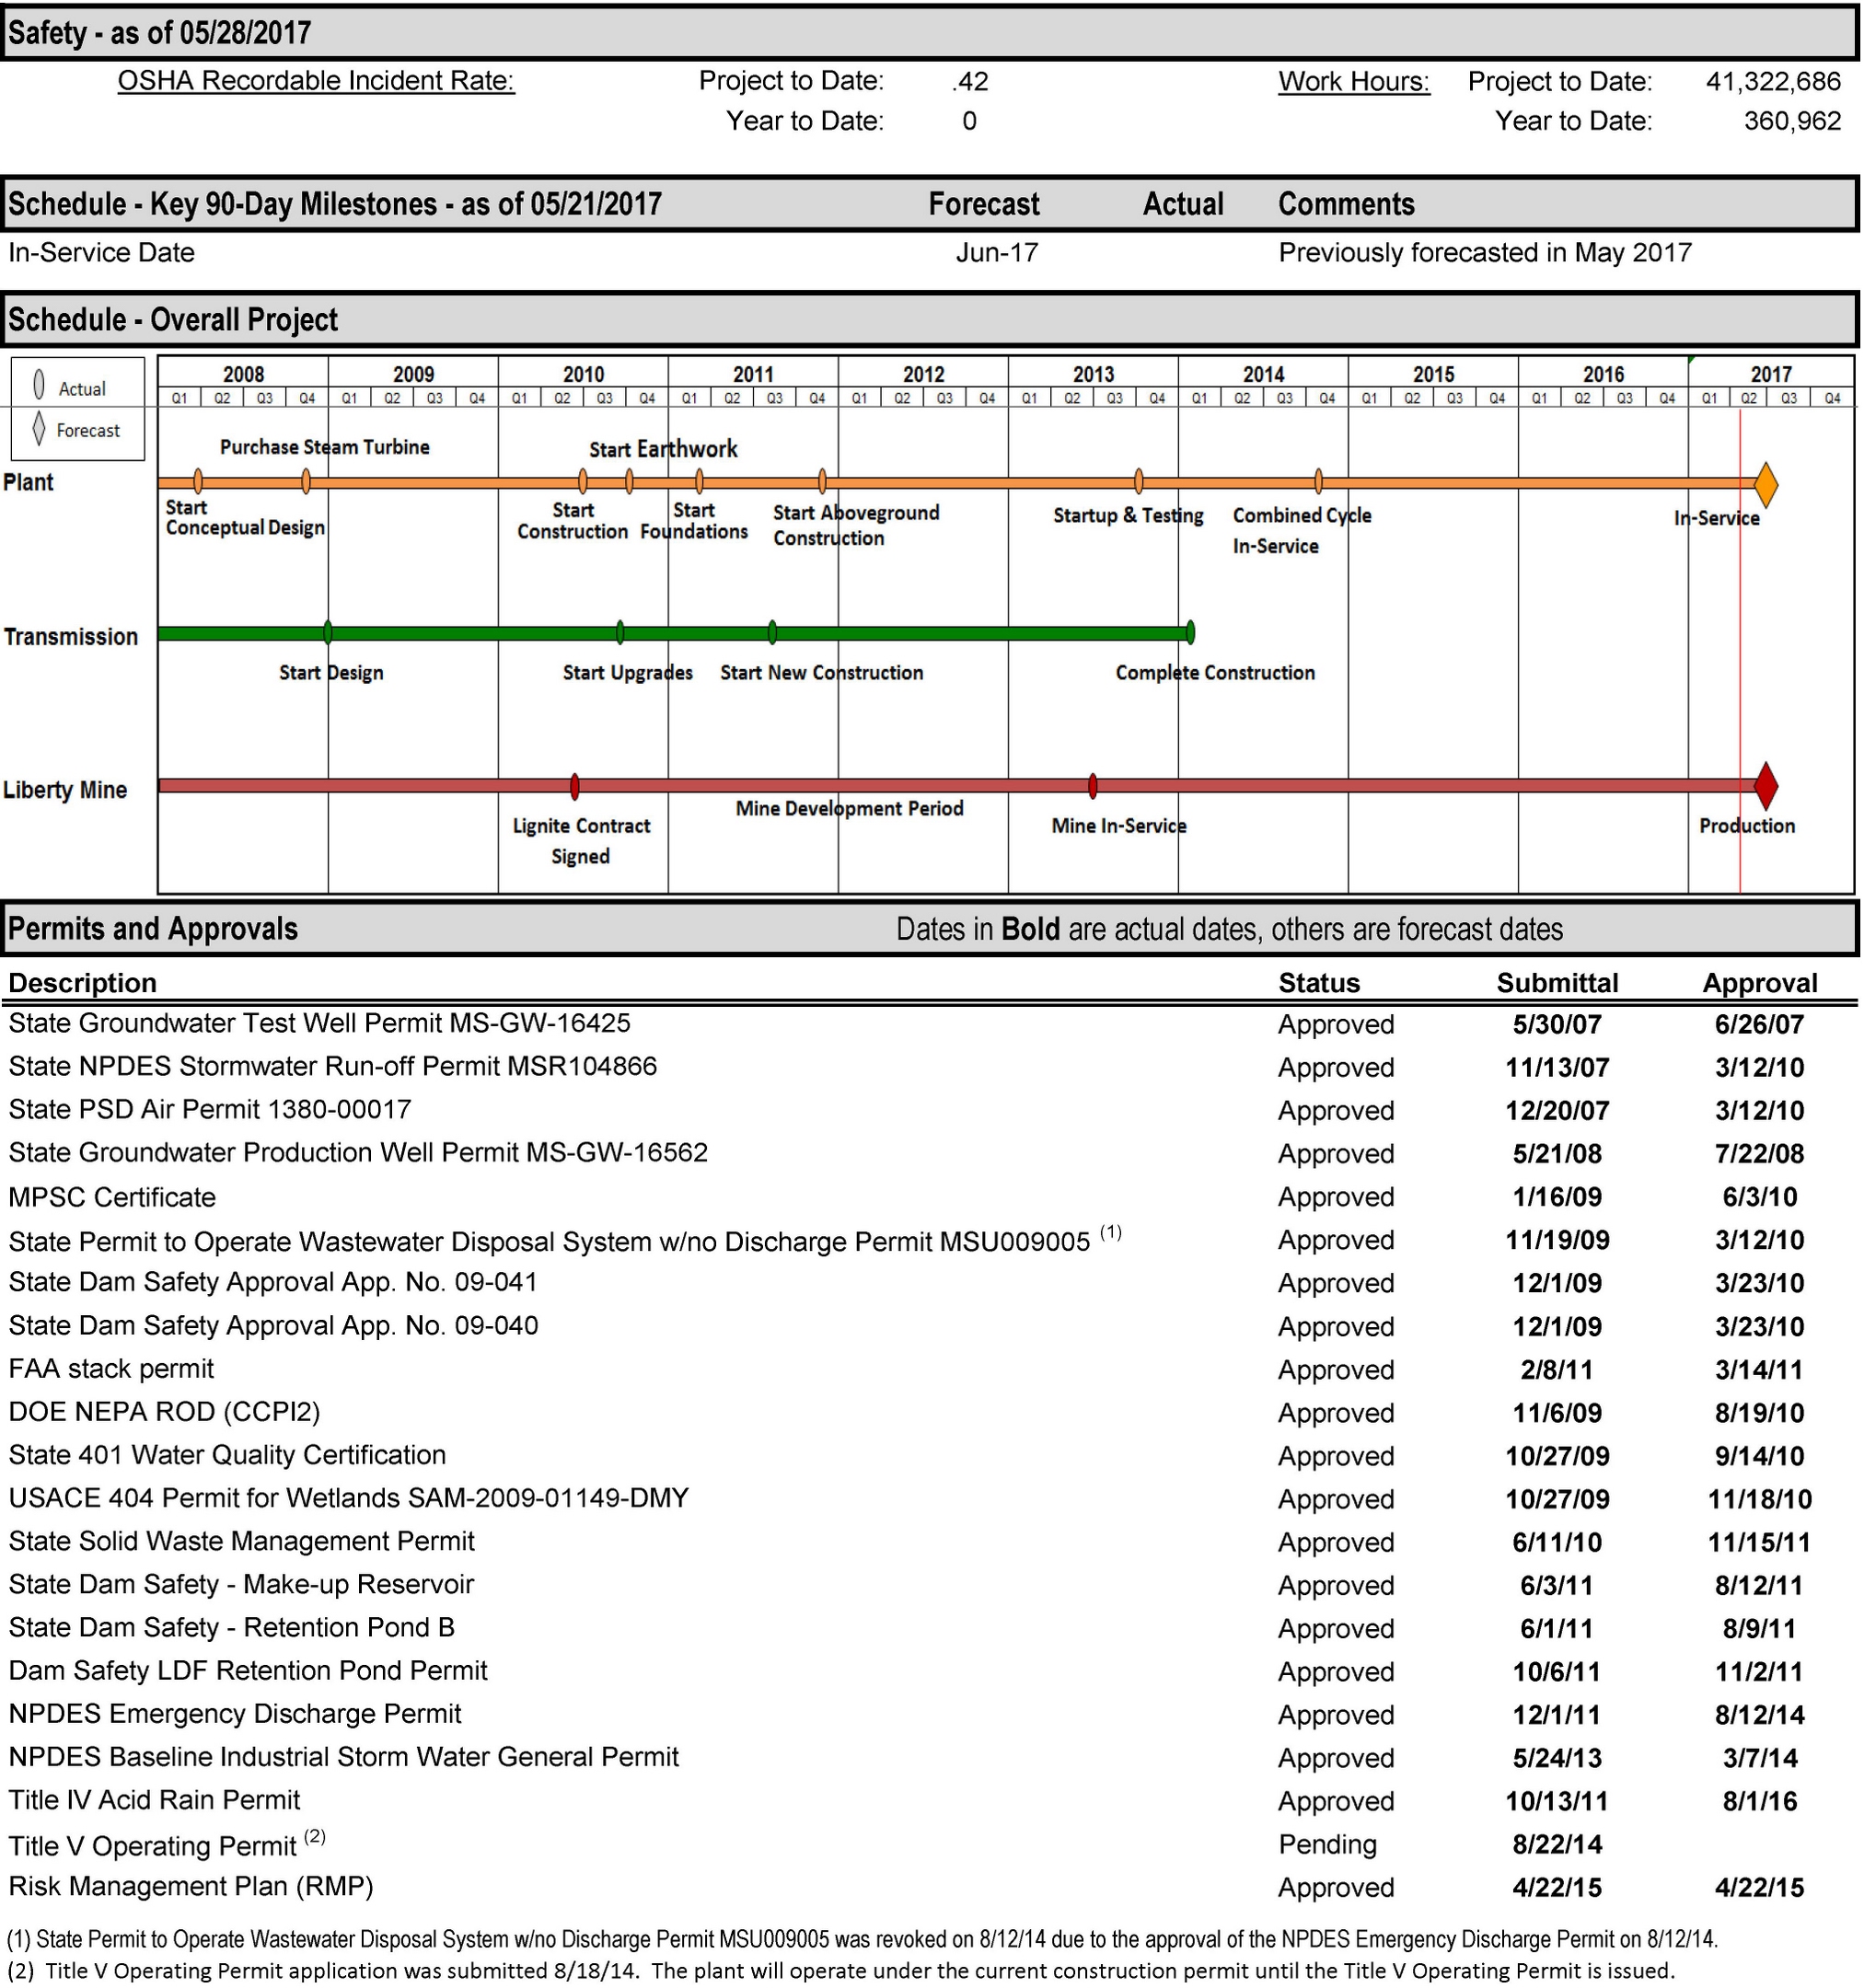Click the green Start Design marker on Transmission
This screenshot has width=1864, height=1988.
[x=328, y=632]
